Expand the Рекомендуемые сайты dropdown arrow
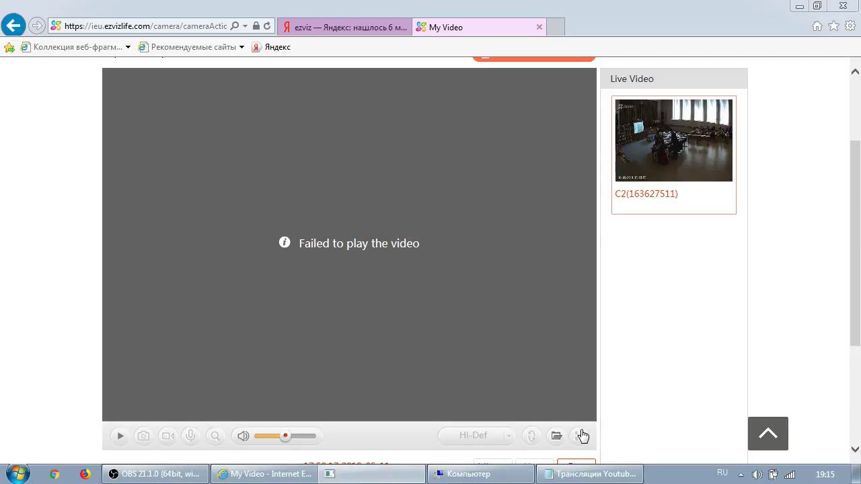The width and height of the screenshot is (861, 484). tap(241, 47)
